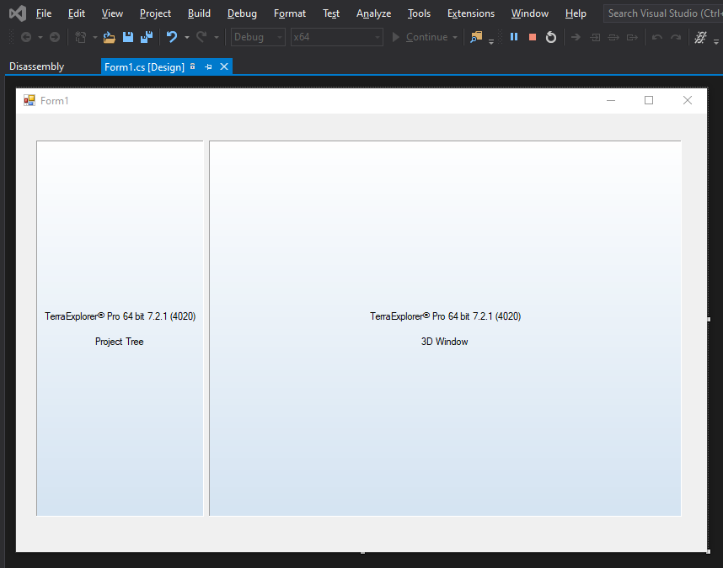This screenshot has height=568, width=723.
Task: Open the Extensions menu
Action: click(x=471, y=13)
